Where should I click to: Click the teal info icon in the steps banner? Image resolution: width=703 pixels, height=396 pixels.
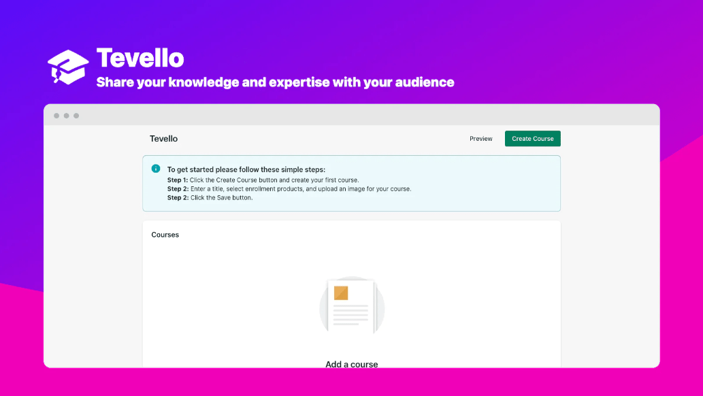158,169
